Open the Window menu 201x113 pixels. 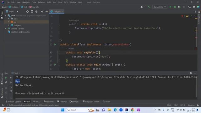click(73, 2)
